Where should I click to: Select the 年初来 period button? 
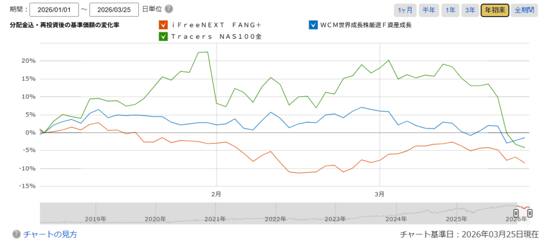tap(494, 10)
